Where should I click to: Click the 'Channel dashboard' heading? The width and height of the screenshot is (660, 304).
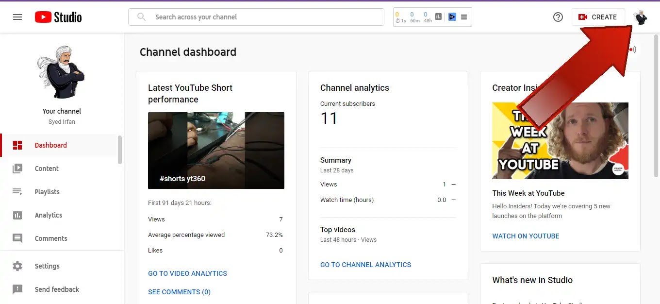(188, 52)
